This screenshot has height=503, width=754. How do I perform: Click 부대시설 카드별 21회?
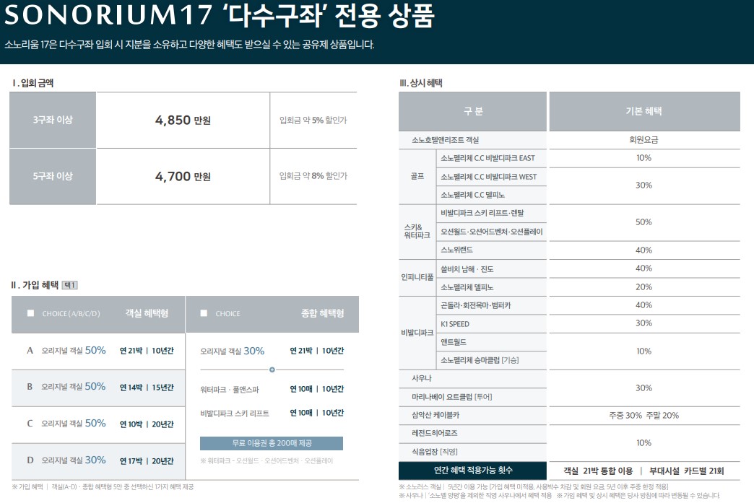687,471
